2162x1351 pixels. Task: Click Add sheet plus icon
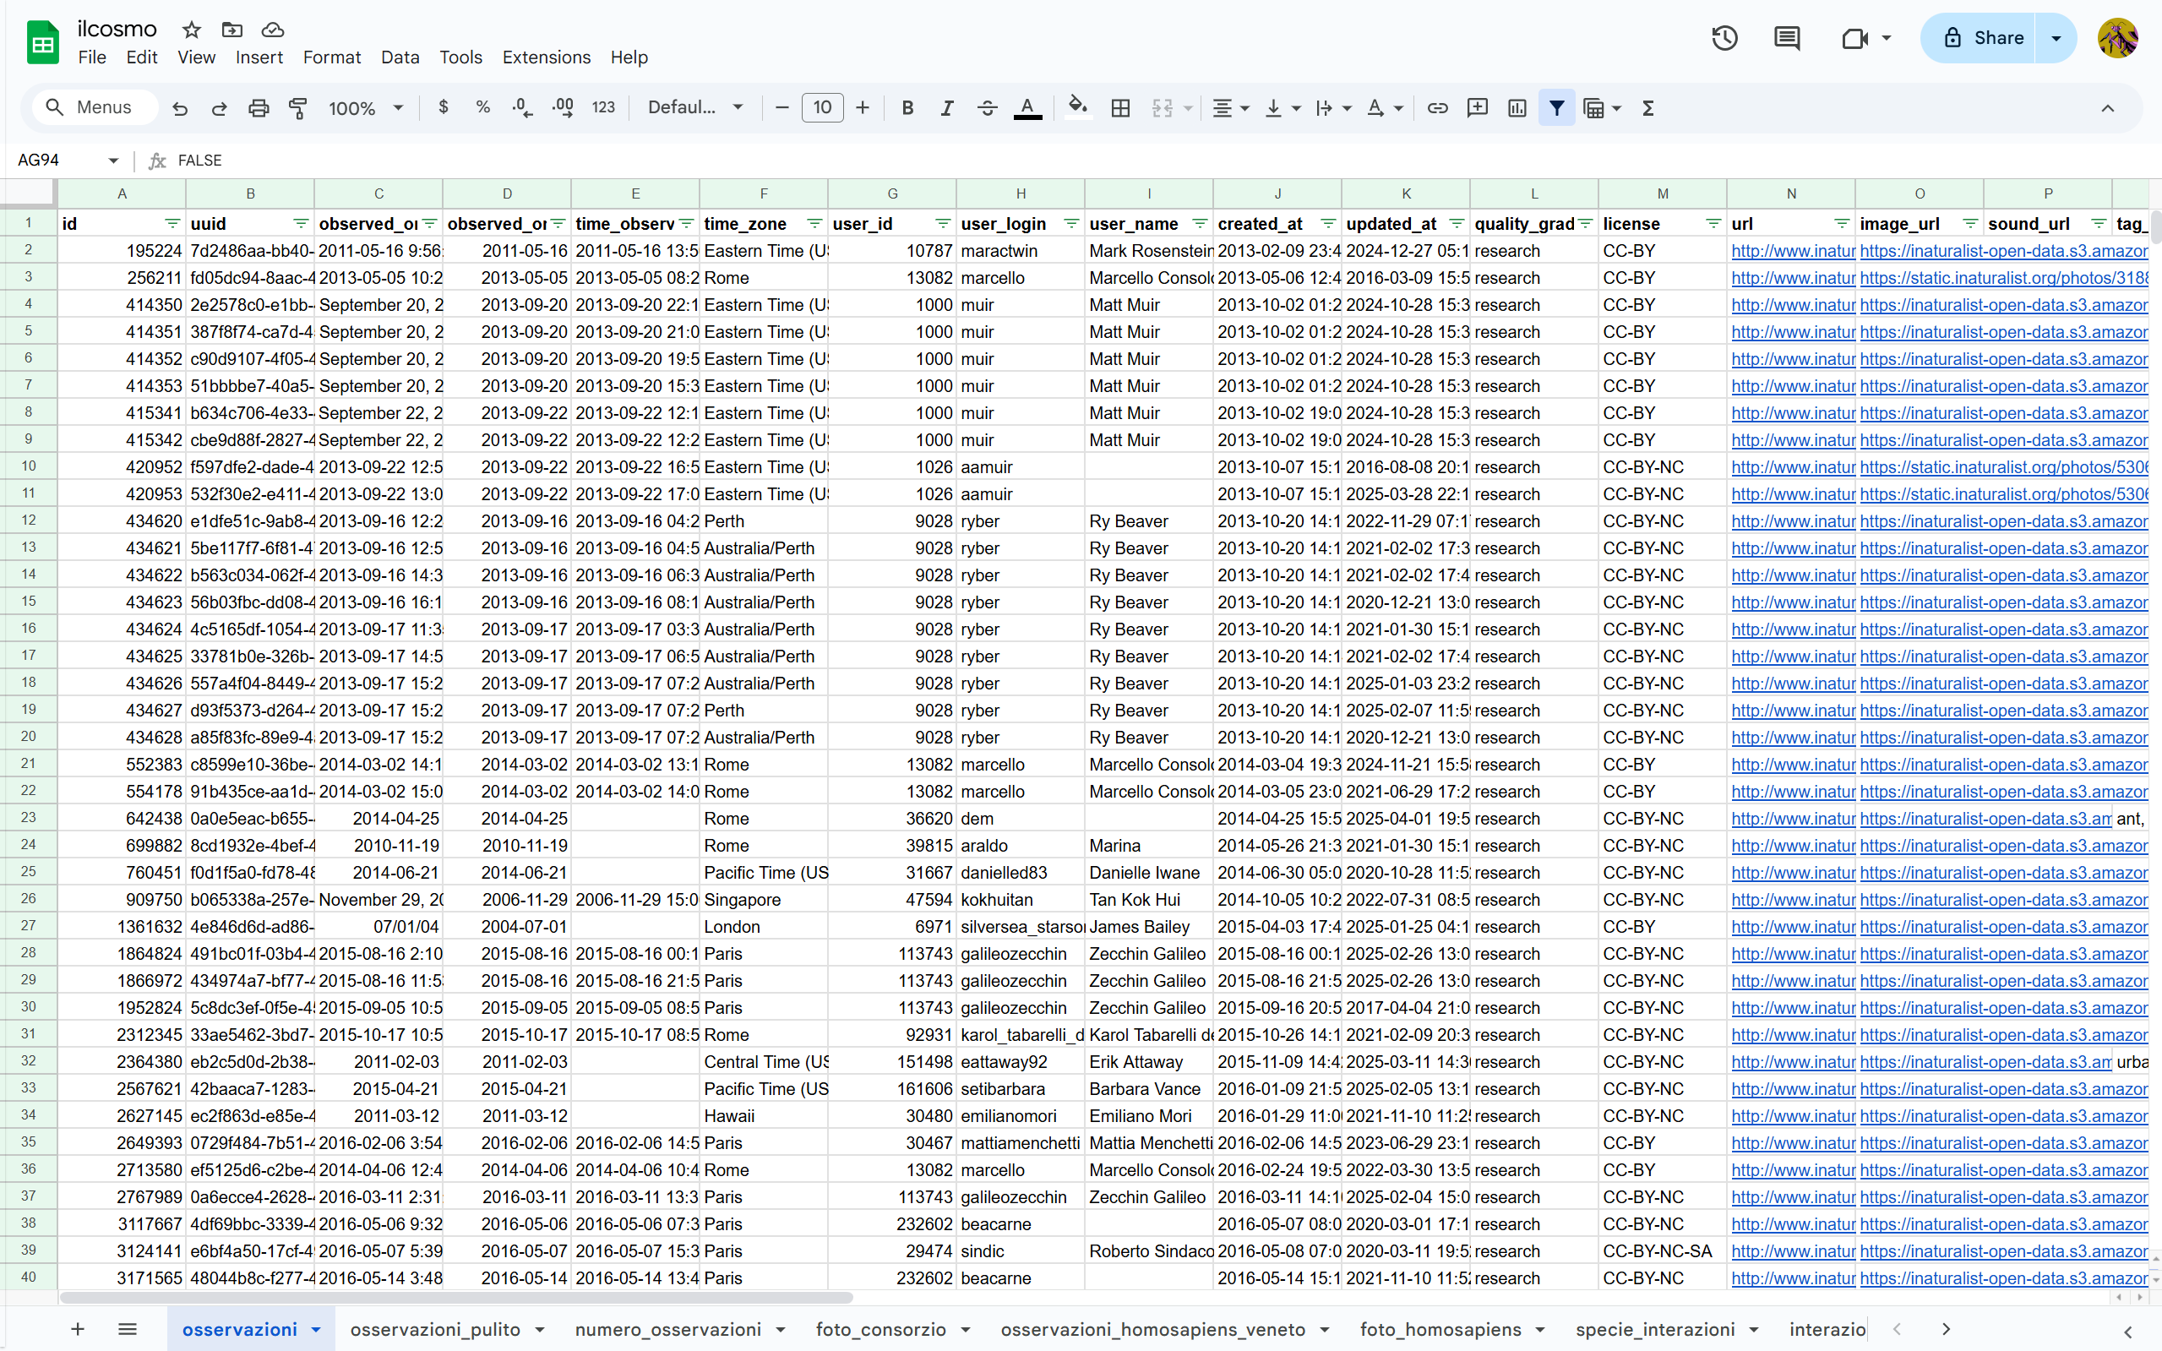point(78,1330)
